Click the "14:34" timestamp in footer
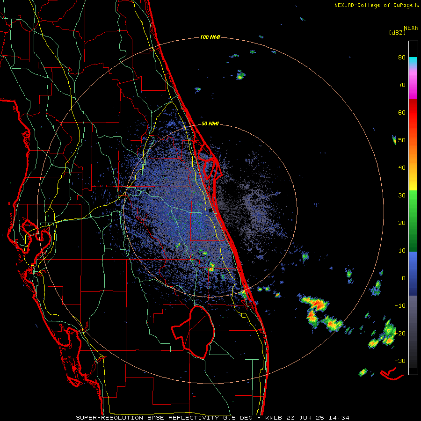 [339, 418]
